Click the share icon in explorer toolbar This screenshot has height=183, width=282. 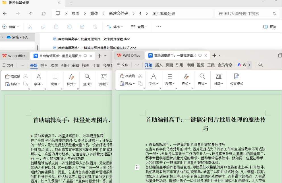82,27
